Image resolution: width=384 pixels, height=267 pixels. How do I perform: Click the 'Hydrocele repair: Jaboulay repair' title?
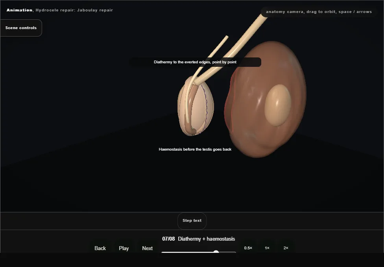(x=74, y=10)
